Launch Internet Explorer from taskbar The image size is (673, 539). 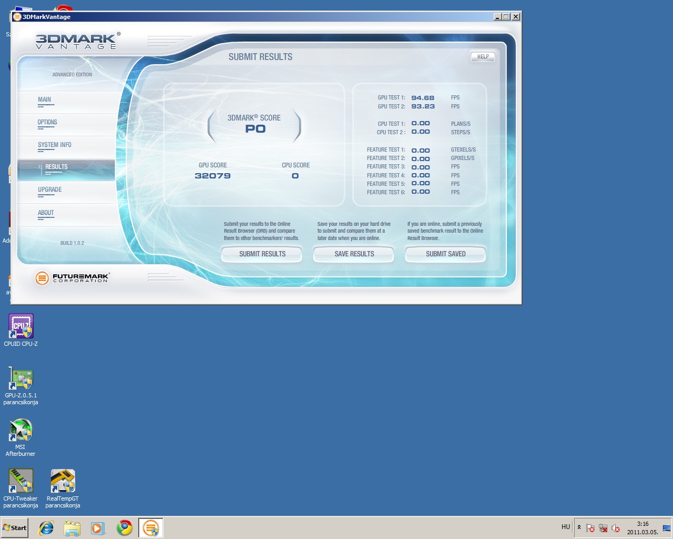click(x=46, y=528)
